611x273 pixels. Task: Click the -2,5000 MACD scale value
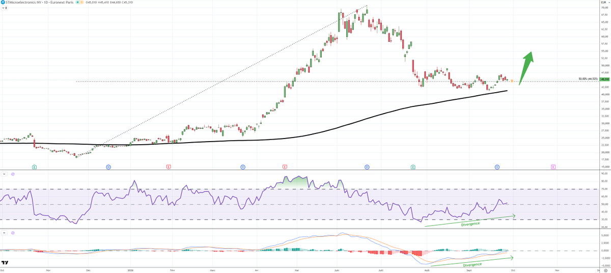[605, 258]
